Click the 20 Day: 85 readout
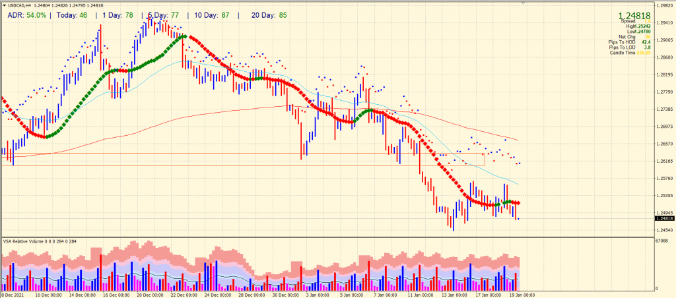Screen dimensions: 676x298 point(269,16)
